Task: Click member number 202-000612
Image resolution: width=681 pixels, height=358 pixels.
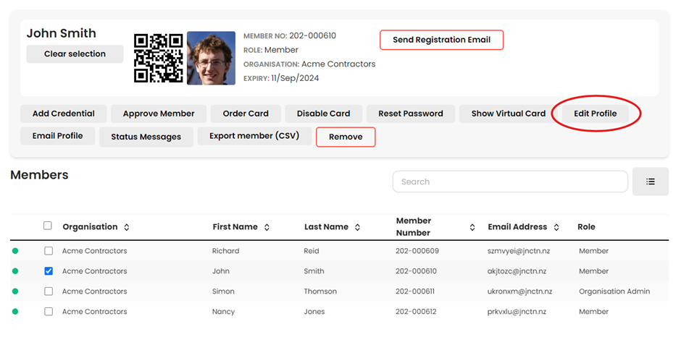Action: click(416, 312)
